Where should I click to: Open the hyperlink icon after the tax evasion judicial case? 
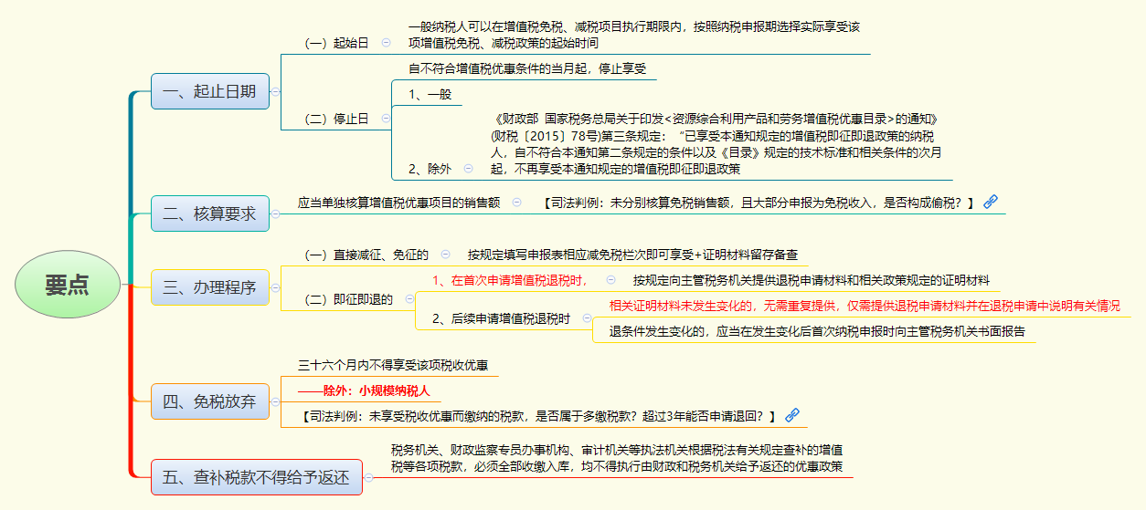coord(991,203)
